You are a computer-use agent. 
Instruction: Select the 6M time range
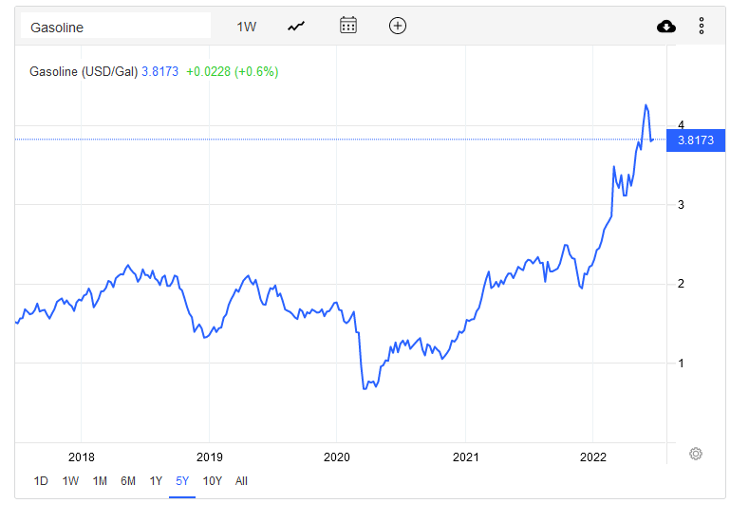point(128,481)
